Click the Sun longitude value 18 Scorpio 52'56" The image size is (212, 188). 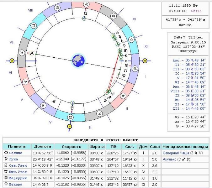point(43,153)
